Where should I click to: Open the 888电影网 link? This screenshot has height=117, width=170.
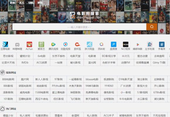point(8,79)
